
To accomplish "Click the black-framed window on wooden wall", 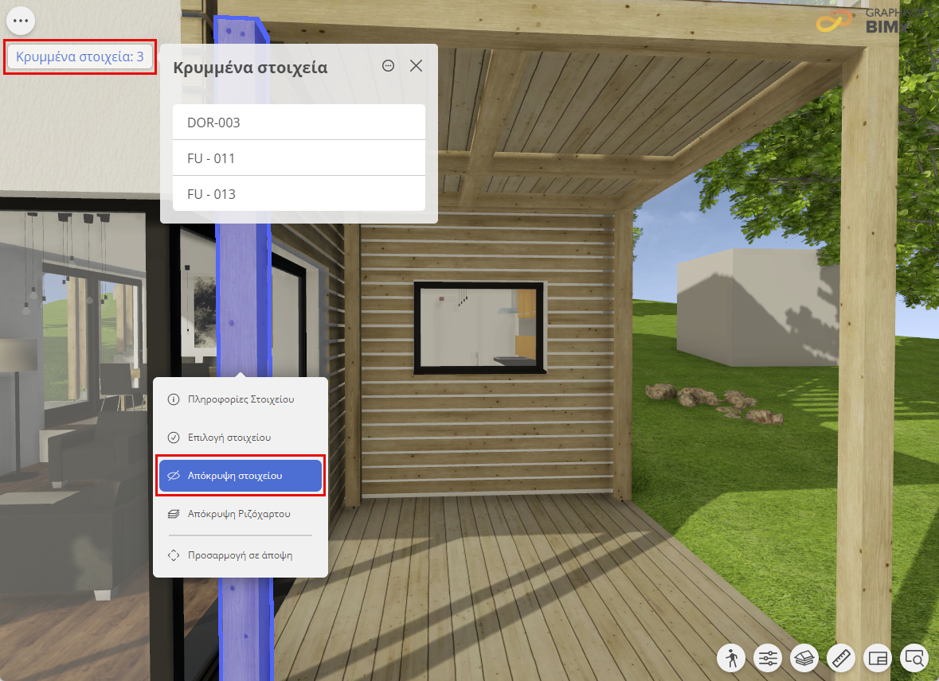I will click(x=479, y=327).
